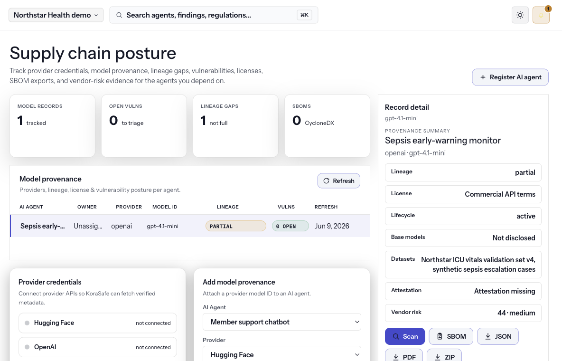The width and height of the screenshot is (562, 361).
Task: Refresh the Model provenance table
Action: (339, 181)
